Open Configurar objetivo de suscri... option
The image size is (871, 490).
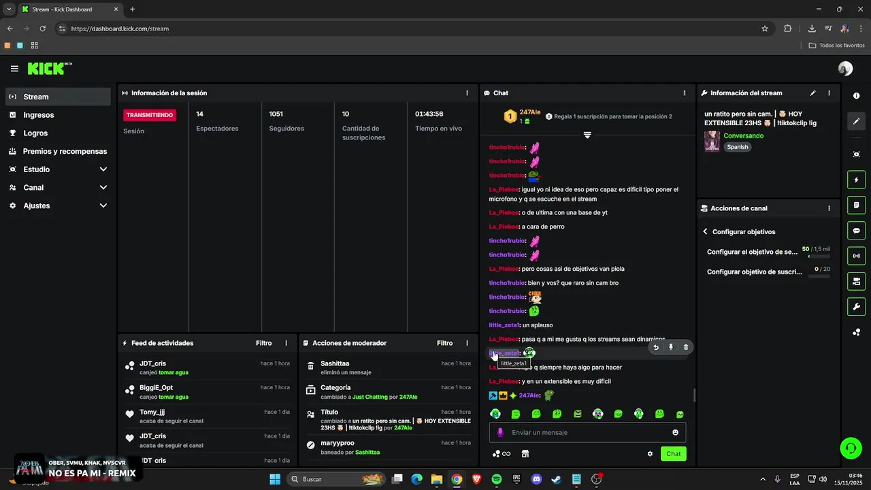click(754, 272)
